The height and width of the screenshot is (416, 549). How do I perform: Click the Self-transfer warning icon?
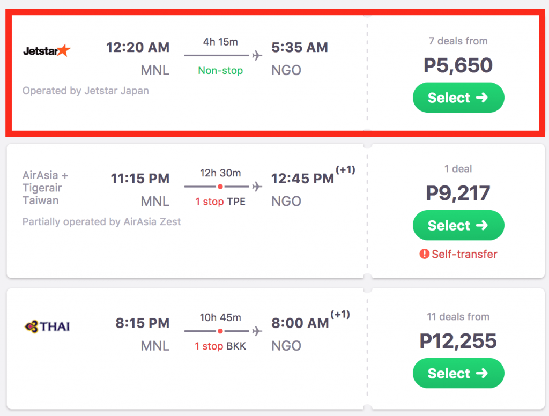[x=424, y=254]
